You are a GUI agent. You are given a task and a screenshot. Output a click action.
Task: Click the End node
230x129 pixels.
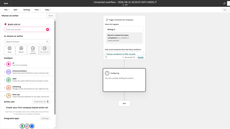point(124,103)
